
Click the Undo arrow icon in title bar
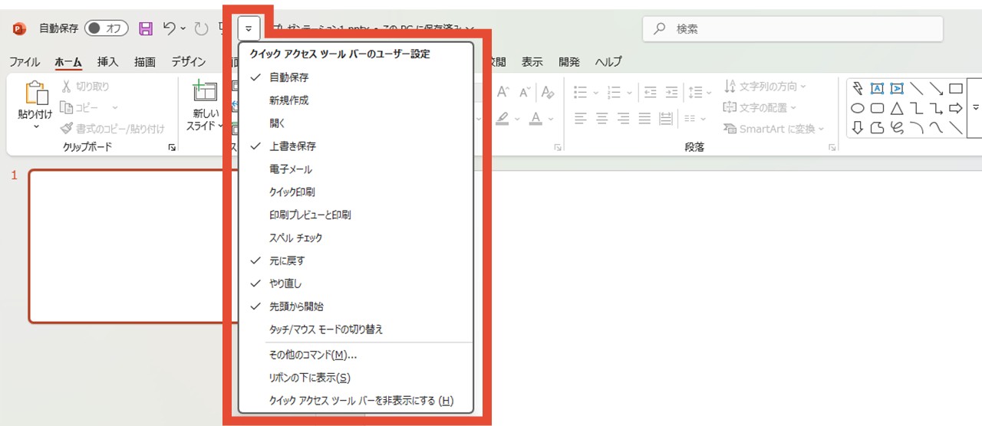tap(168, 28)
